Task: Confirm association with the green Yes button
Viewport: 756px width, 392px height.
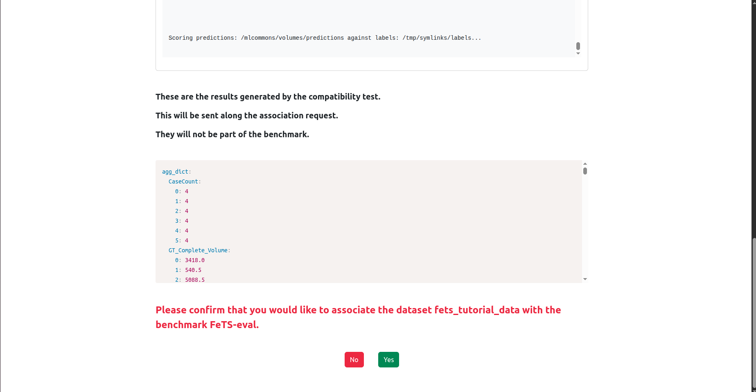Action: 388,360
